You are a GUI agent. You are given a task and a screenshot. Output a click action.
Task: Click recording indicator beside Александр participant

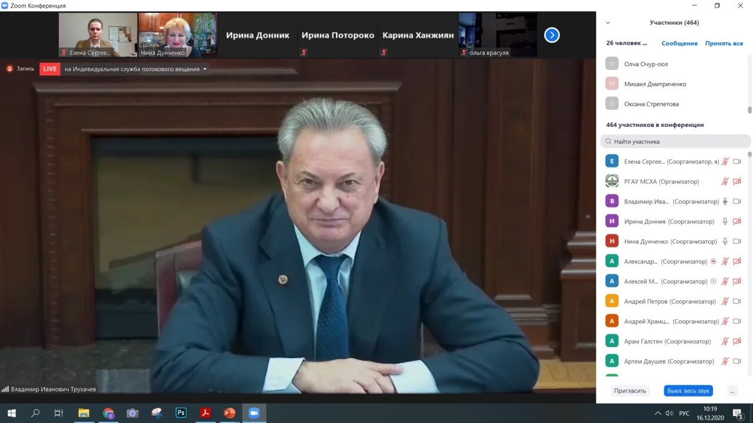coord(714,261)
